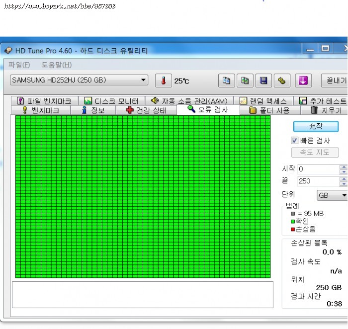Click the HD Tune Pro title bar icon
The image size is (348, 329).
coord(8,51)
